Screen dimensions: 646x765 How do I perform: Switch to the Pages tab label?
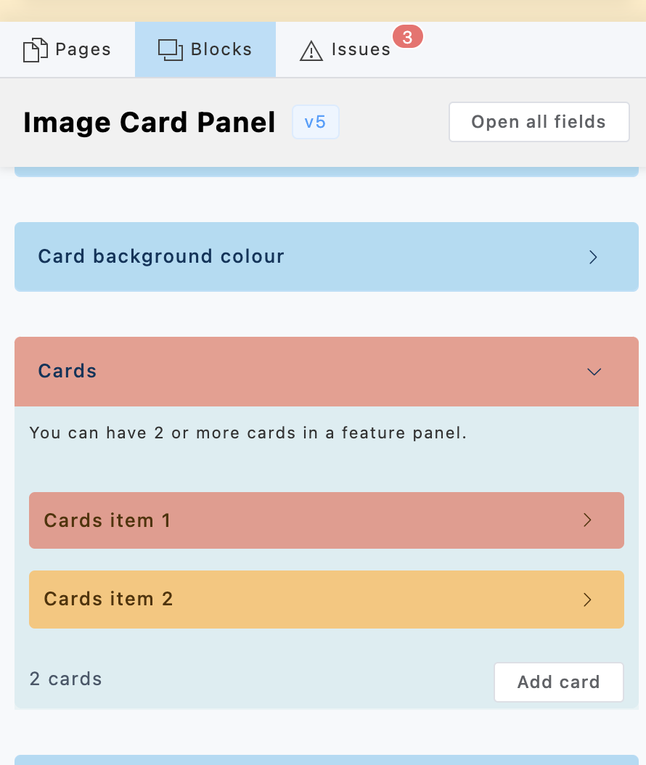pos(83,49)
